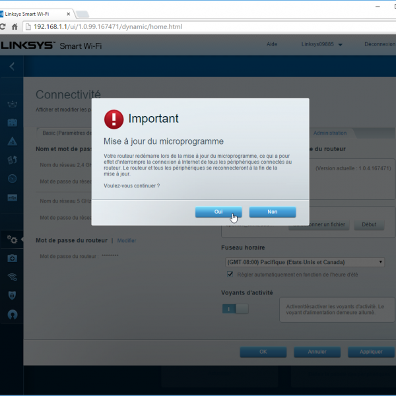The height and width of the screenshot is (396, 396).
Task: Open the External Storage USB icon
Action: 12,197
